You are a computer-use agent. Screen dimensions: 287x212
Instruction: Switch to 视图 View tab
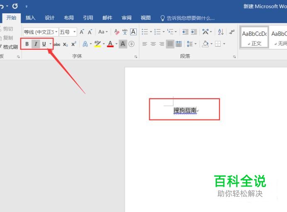pyautogui.click(x=146, y=18)
